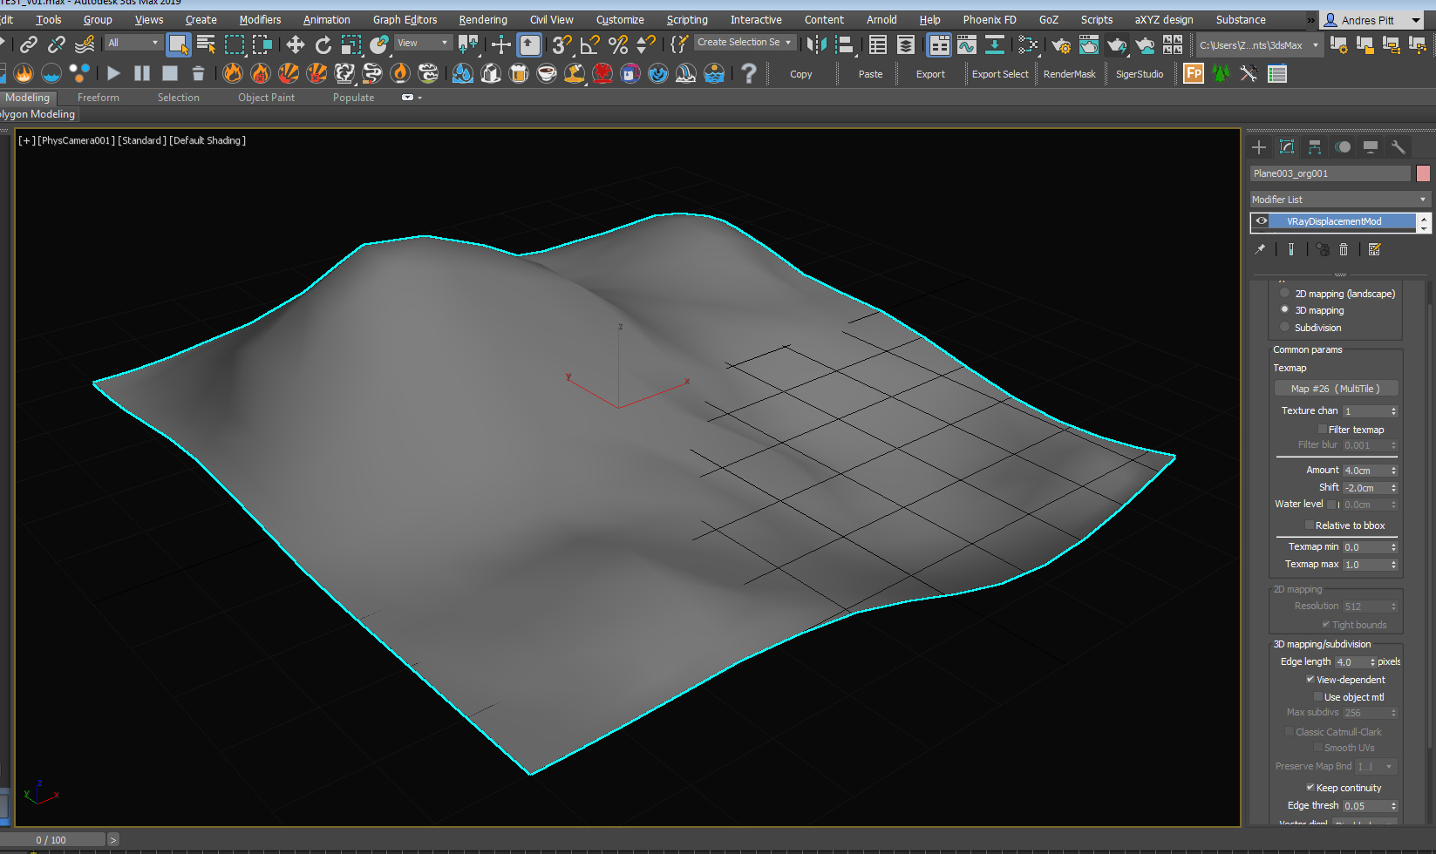Select the 2D mapping (landscape) option

click(1284, 294)
